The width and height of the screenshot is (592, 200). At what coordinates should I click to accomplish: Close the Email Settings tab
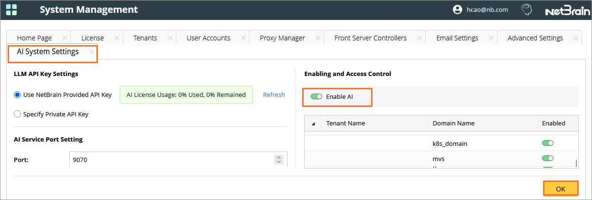tap(491, 38)
